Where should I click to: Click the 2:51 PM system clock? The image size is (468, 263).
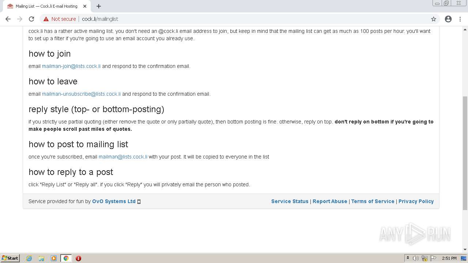pyautogui.click(x=449, y=258)
